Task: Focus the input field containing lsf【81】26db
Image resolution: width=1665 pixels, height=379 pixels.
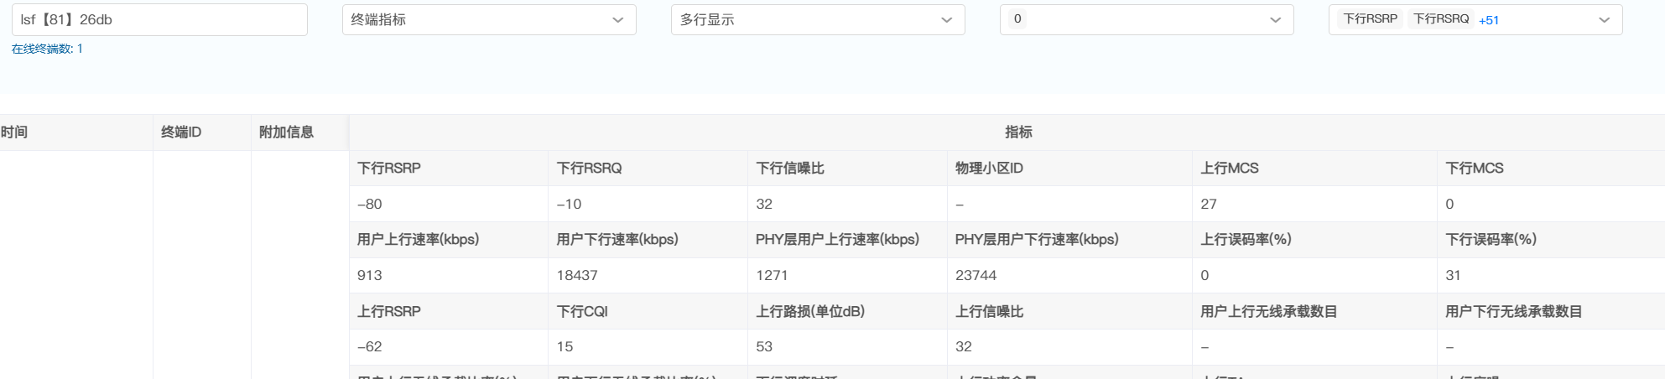Action: point(159,20)
